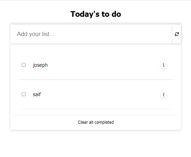This screenshot has height=157, width=191.
Task: Expand the saif item's kebab dropdown
Action: pyautogui.click(x=164, y=95)
